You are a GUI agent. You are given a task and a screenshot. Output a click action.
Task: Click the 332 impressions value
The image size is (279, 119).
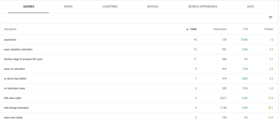coord(224,88)
